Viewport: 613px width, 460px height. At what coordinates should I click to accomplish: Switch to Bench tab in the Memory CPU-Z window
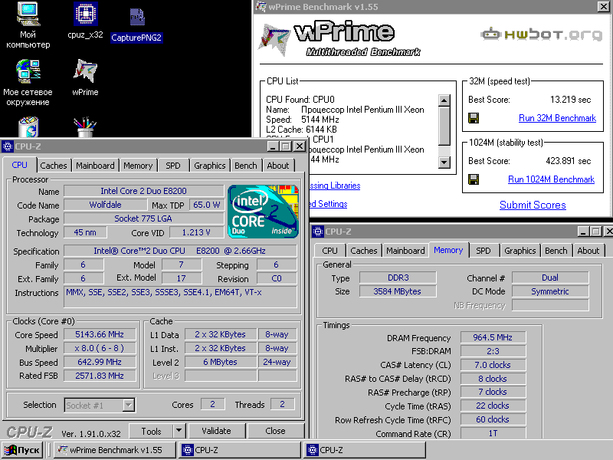556,251
